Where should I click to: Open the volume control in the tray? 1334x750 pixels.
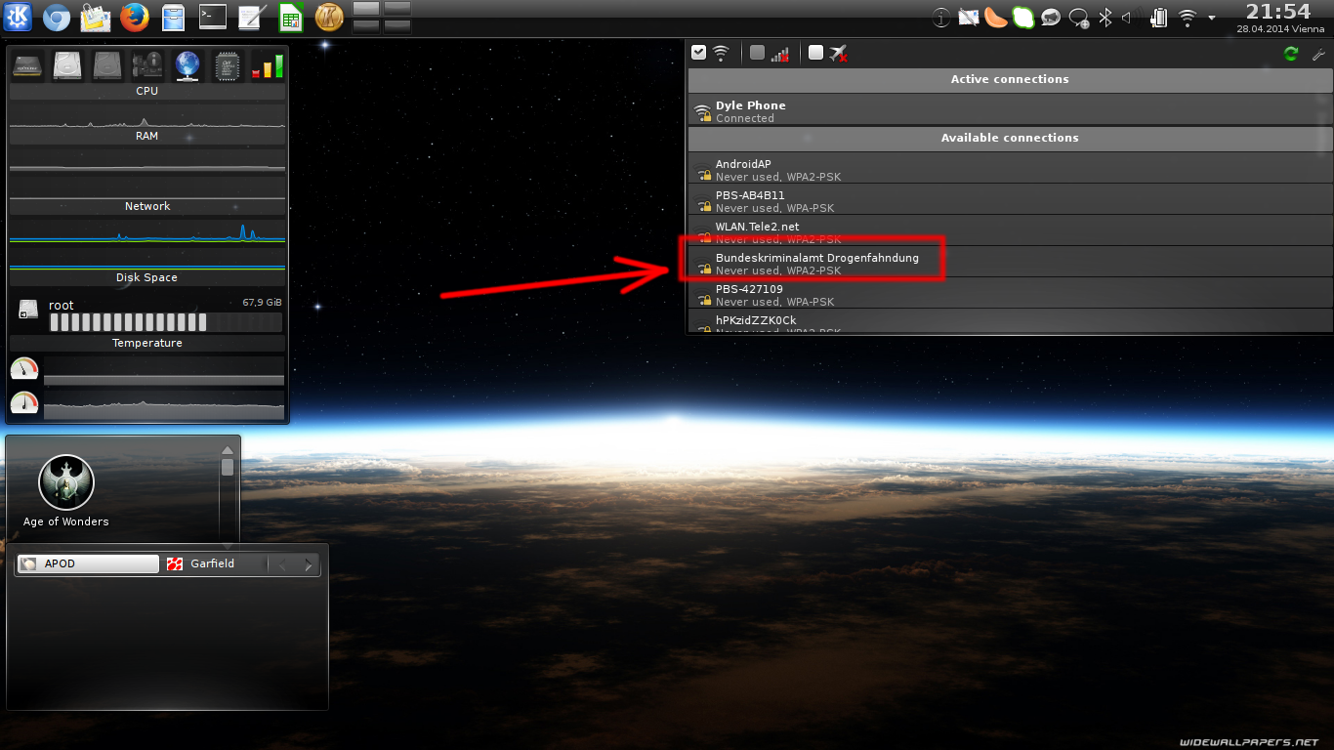pos(1127,18)
